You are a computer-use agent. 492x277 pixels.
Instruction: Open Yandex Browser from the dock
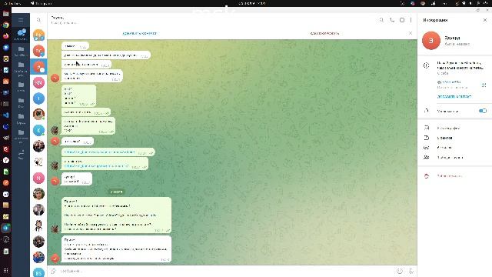point(5,160)
